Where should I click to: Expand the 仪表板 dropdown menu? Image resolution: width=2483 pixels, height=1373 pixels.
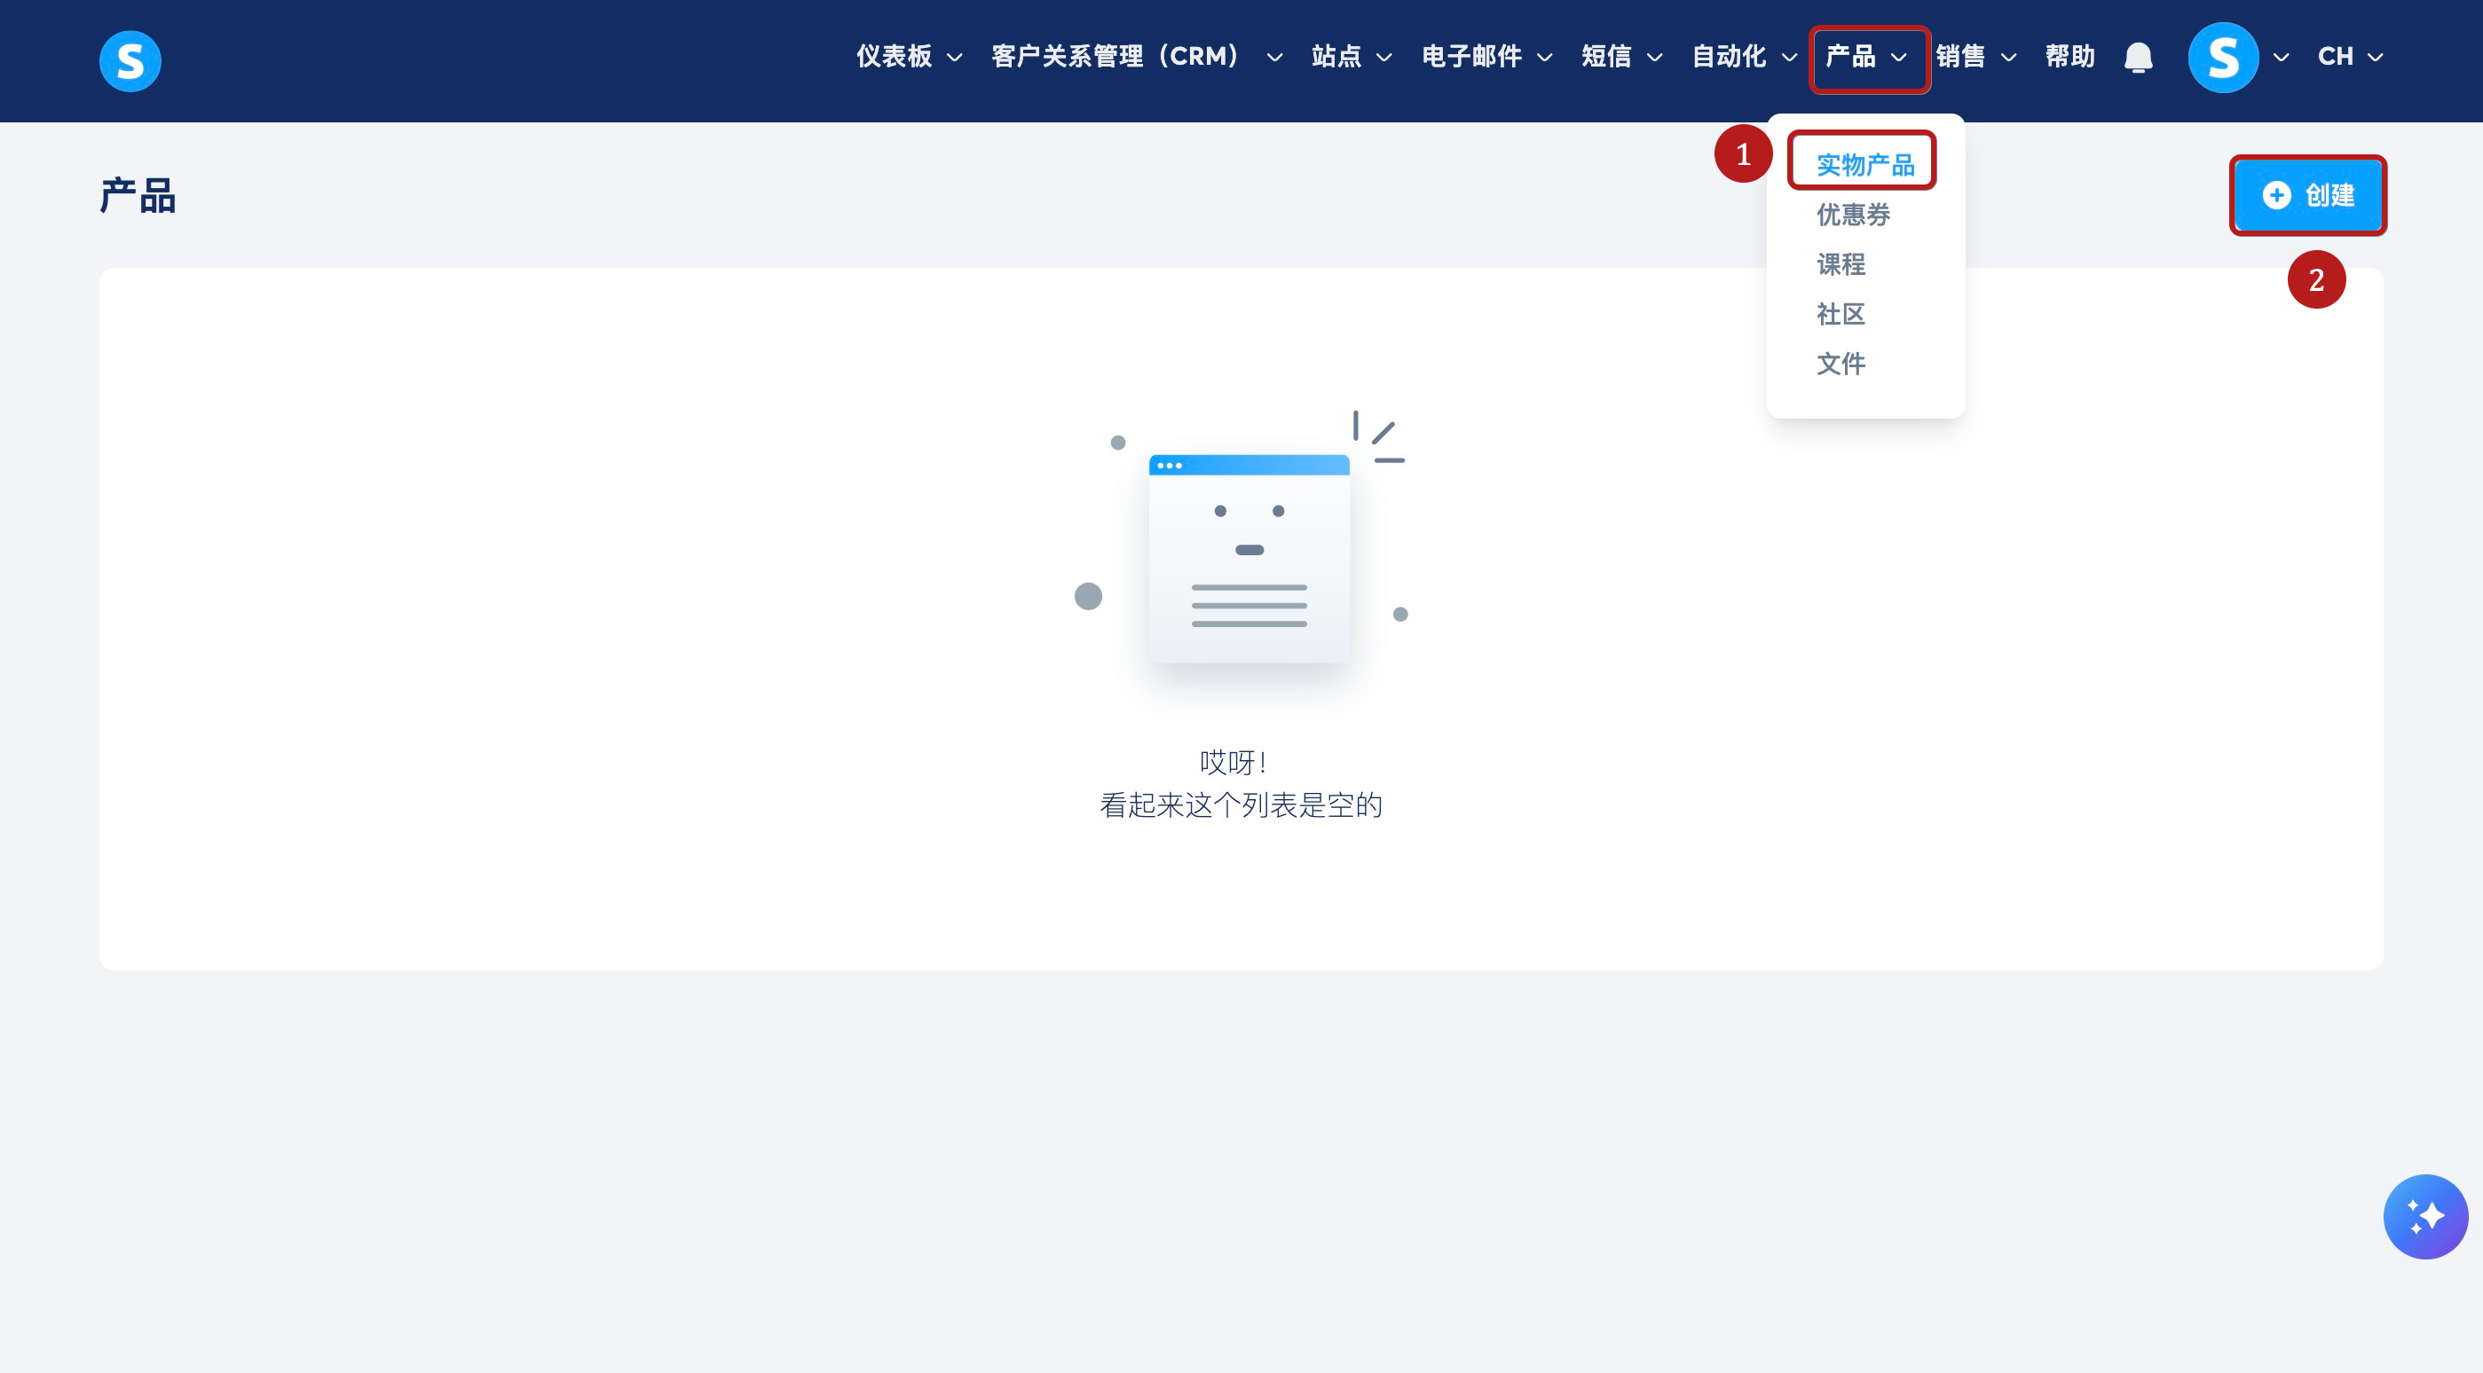pyautogui.click(x=909, y=57)
